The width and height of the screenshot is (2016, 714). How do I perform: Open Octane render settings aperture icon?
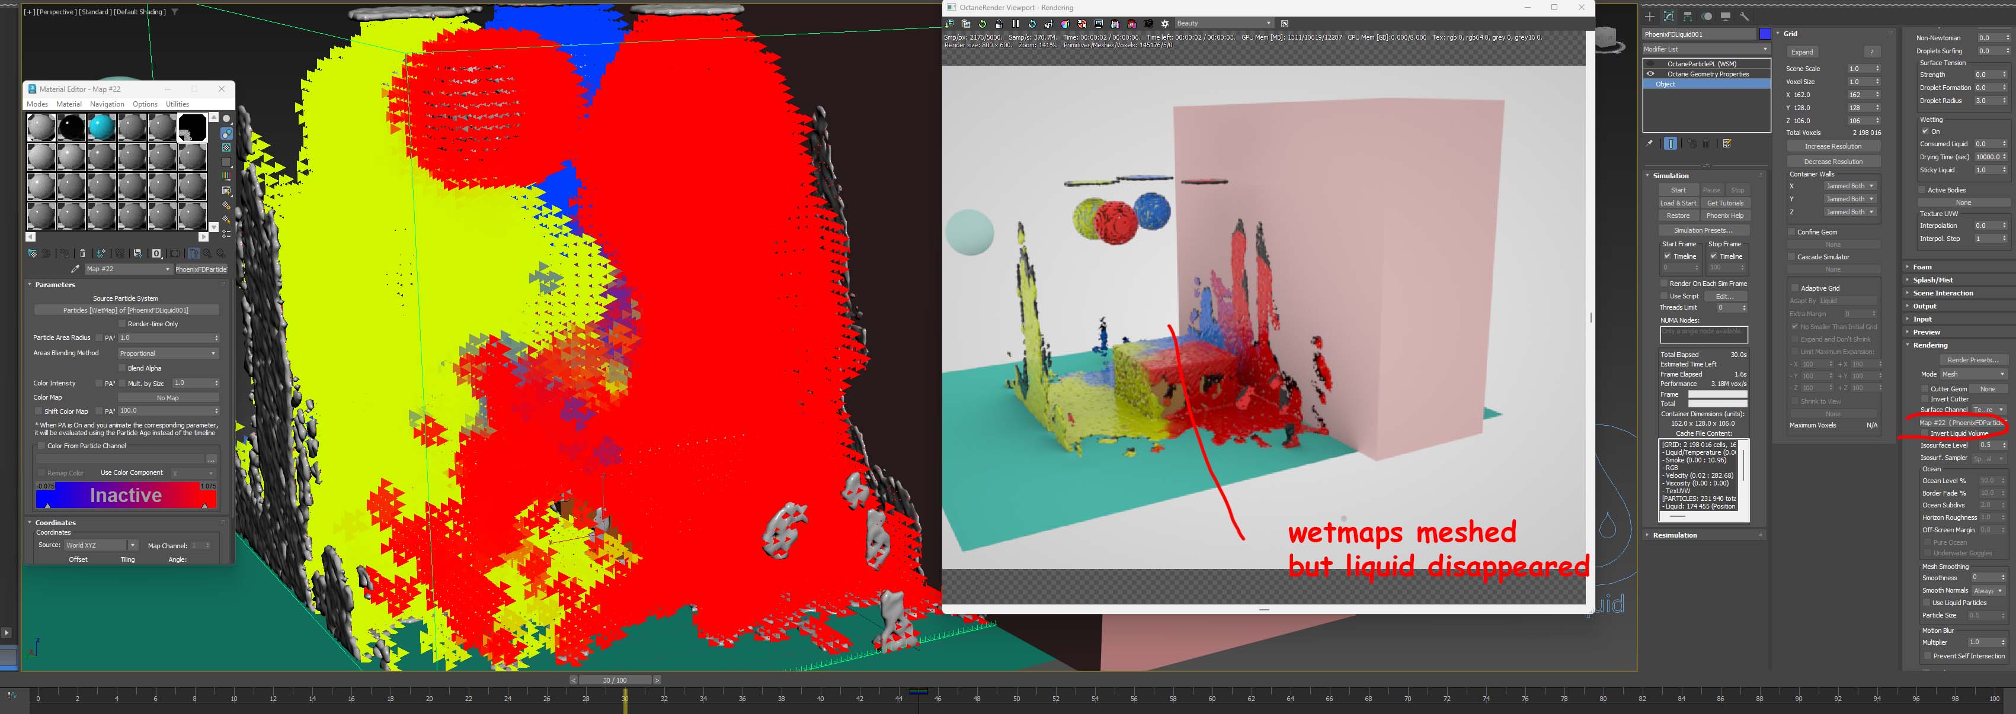coord(1164,24)
